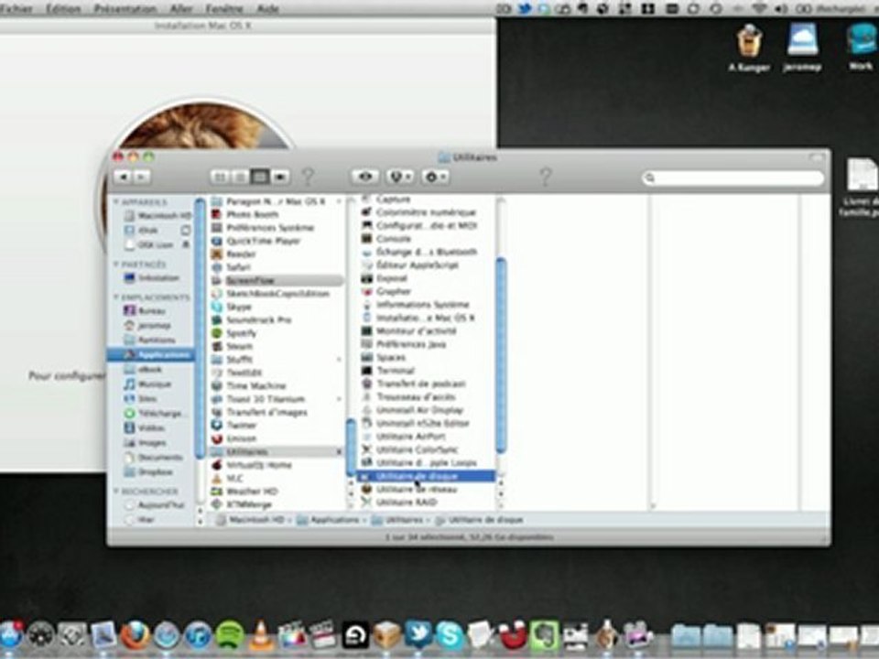Open Firefox from the Dock
879x659 pixels.
pyautogui.click(x=136, y=635)
